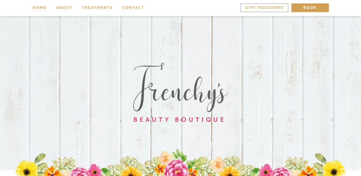Click the gold BOOK button

tap(310, 8)
